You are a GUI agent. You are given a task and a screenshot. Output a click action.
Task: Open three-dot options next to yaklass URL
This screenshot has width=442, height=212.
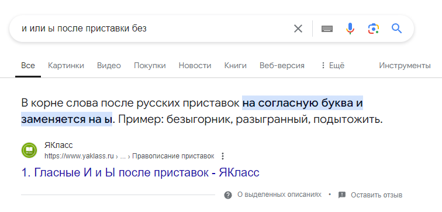click(223, 156)
